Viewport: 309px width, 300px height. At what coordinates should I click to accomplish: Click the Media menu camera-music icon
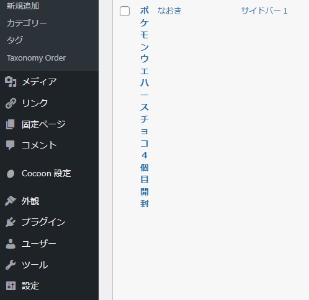11,82
